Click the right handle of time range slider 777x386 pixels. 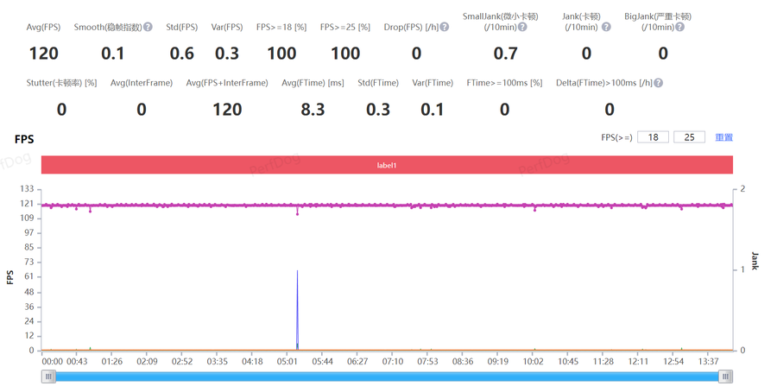(726, 377)
